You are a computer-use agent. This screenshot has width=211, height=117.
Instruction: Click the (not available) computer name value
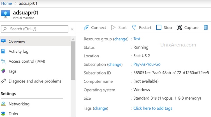tap(146, 81)
